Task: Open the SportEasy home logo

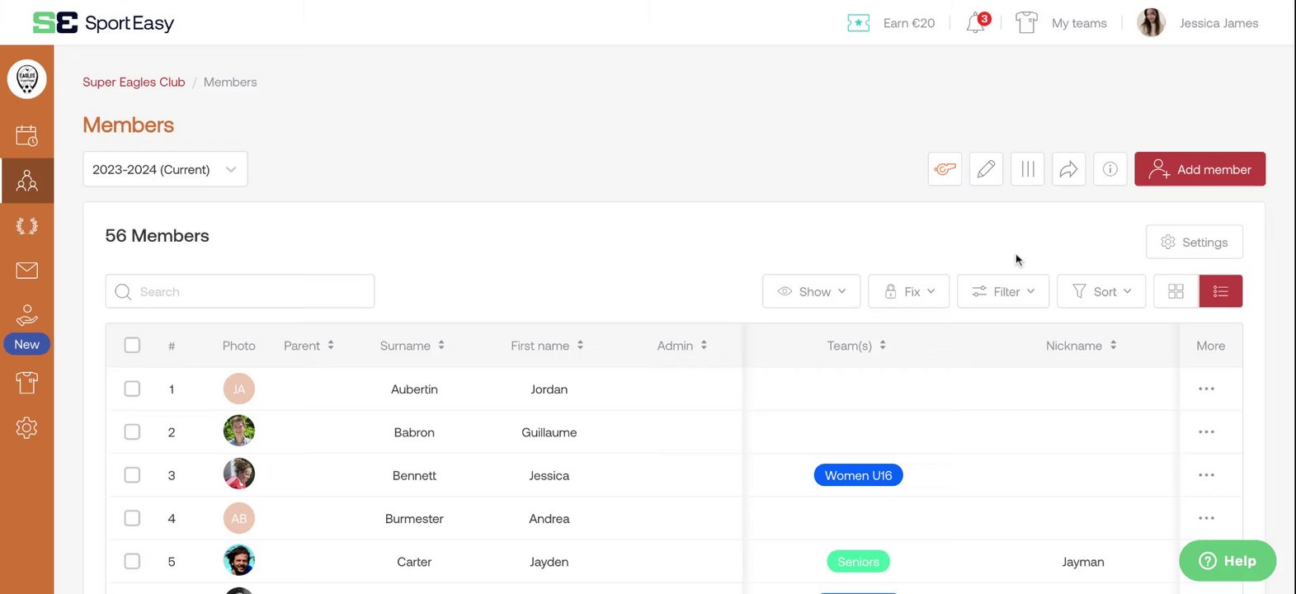Action: [x=103, y=23]
